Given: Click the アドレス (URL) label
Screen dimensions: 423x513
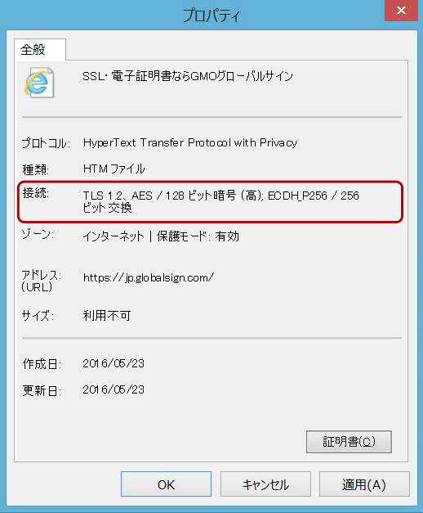Looking at the screenshot, I should point(41,281).
